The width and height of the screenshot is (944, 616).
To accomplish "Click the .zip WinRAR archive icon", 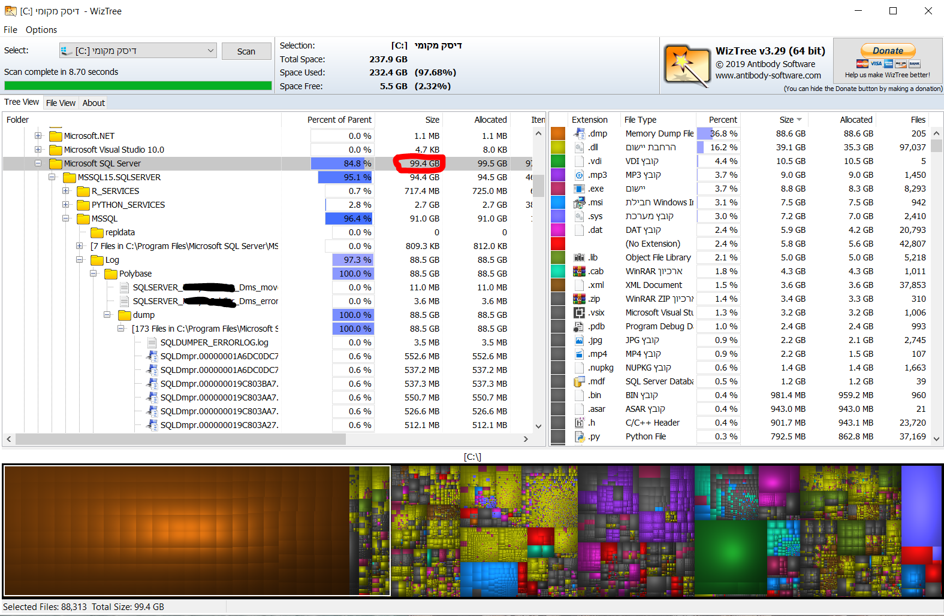I will click(579, 299).
